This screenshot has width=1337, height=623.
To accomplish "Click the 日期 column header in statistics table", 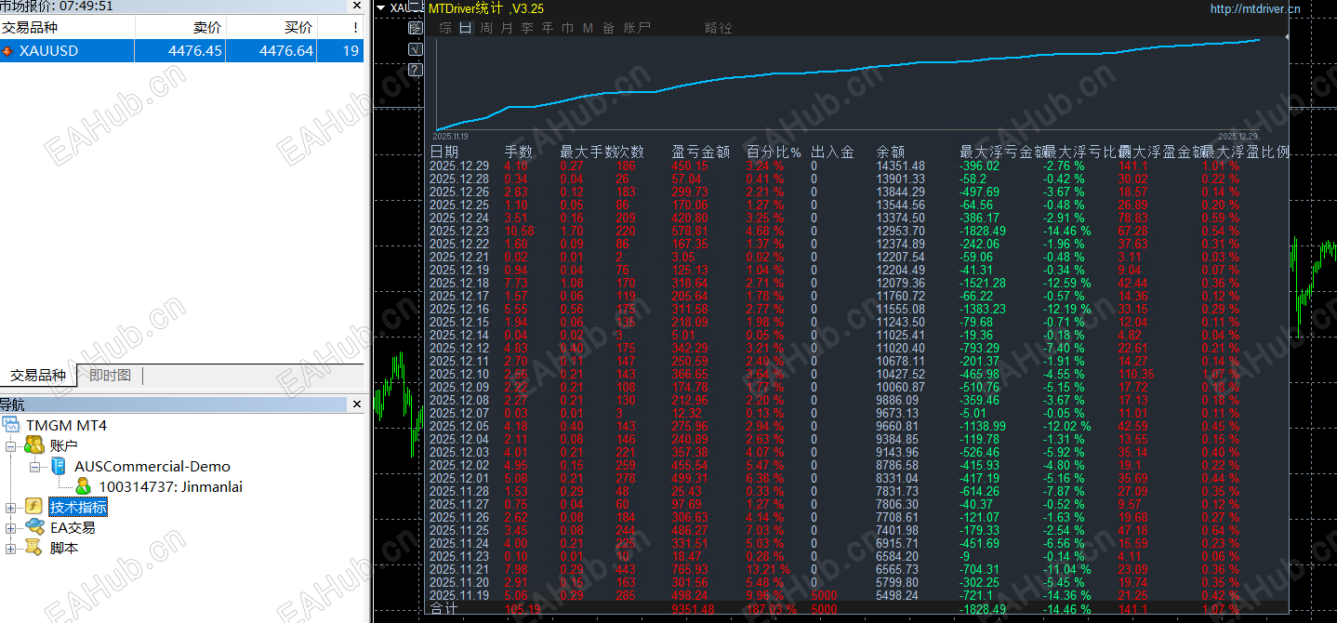I will (x=444, y=152).
